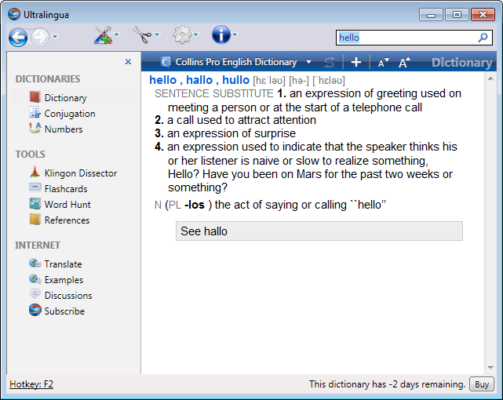Open Numbers in the sidebar
Screen dimensions: 503x400
click(64, 129)
